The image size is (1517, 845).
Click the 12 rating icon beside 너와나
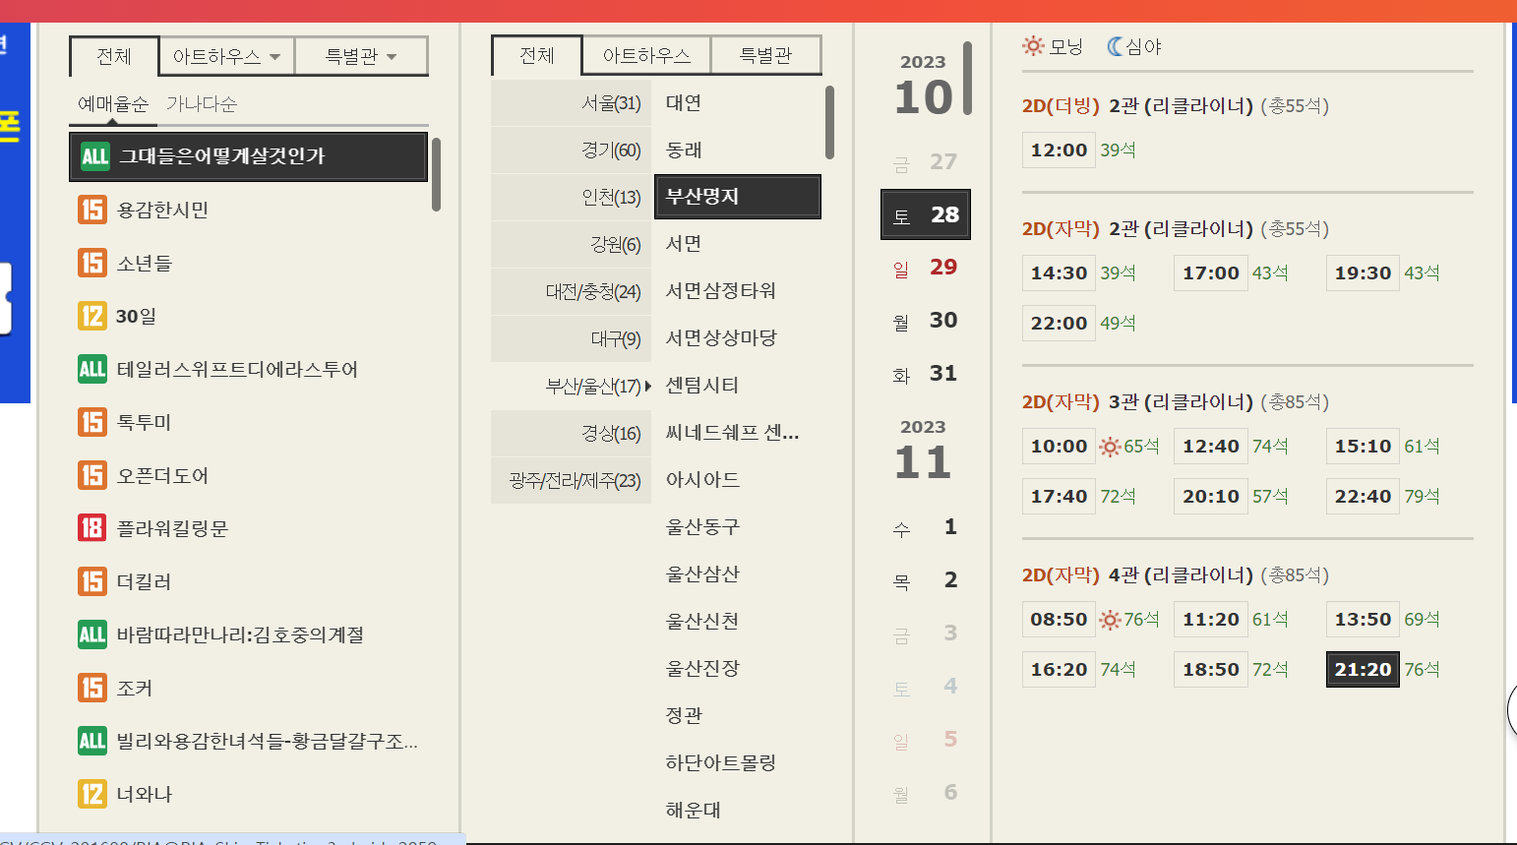coord(92,794)
